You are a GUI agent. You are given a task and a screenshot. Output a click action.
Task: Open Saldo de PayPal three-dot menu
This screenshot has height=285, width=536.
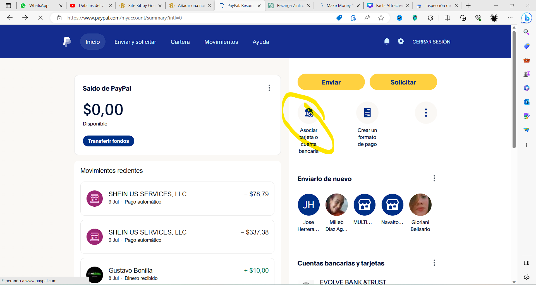click(269, 88)
